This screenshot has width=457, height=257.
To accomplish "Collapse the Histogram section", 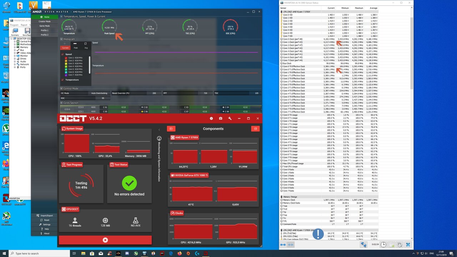I will [61, 39].
